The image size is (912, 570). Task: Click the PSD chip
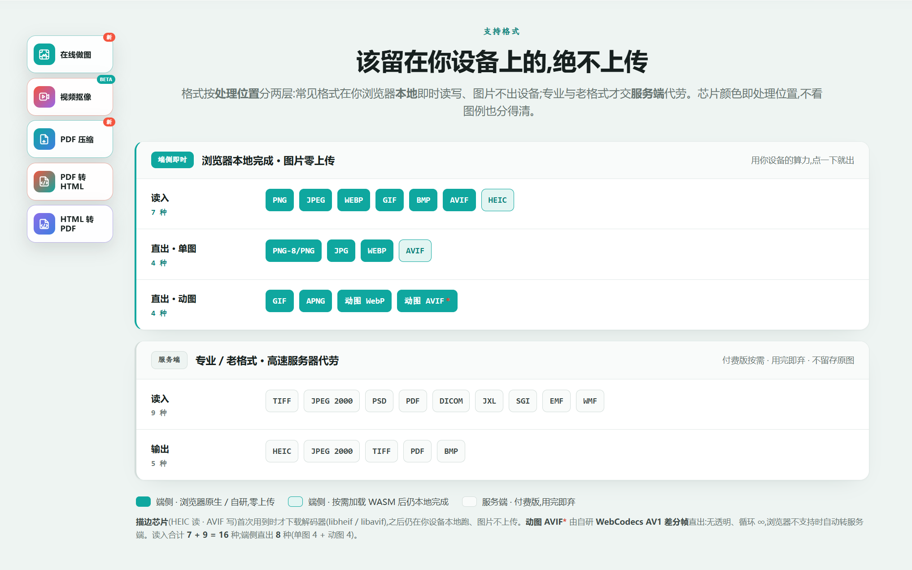(379, 401)
